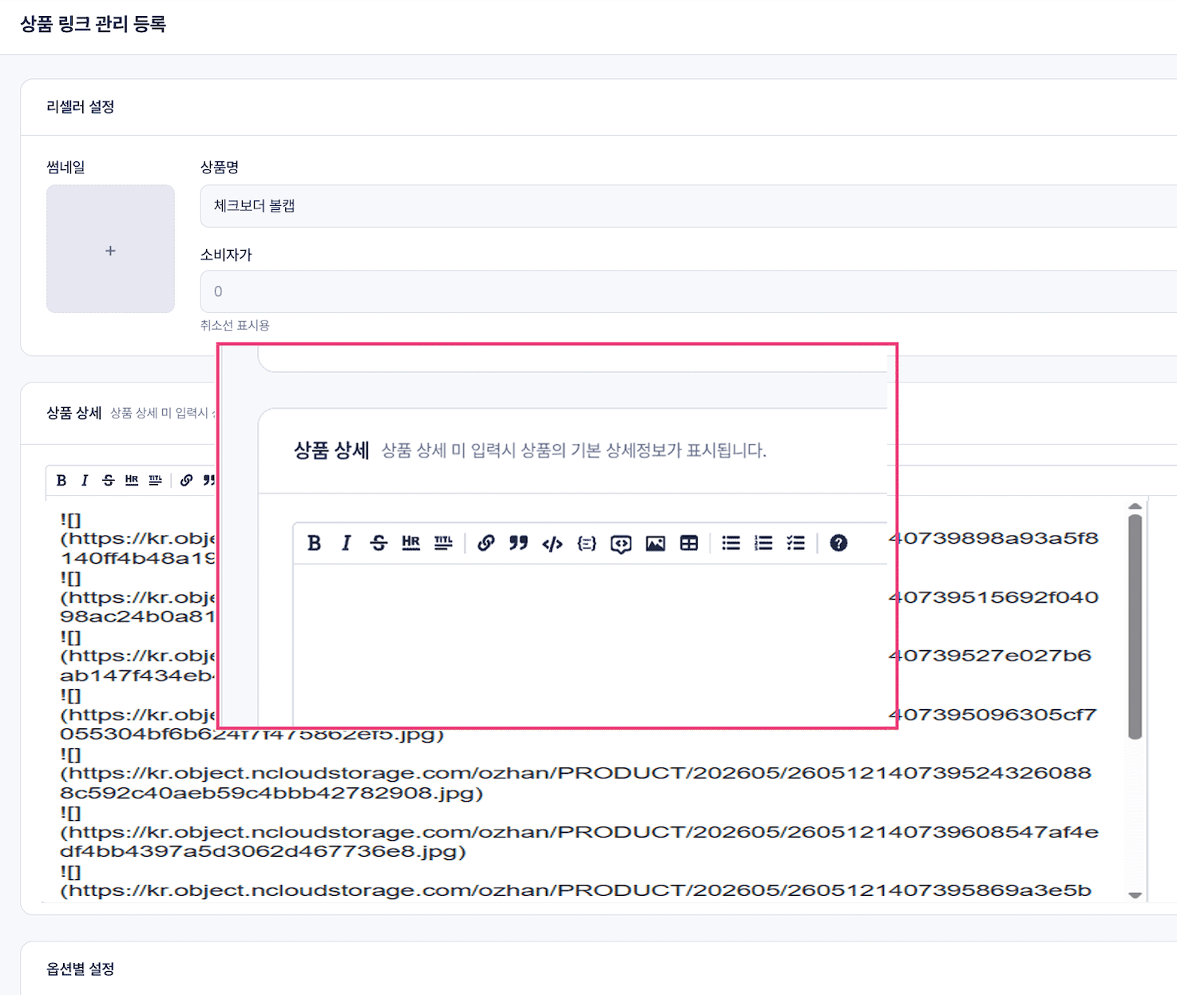This screenshot has height=995, width=1177.
Task: Toggle the heading (TITL) icon in enlarged toolbar
Action: pyautogui.click(x=443, y=544)
